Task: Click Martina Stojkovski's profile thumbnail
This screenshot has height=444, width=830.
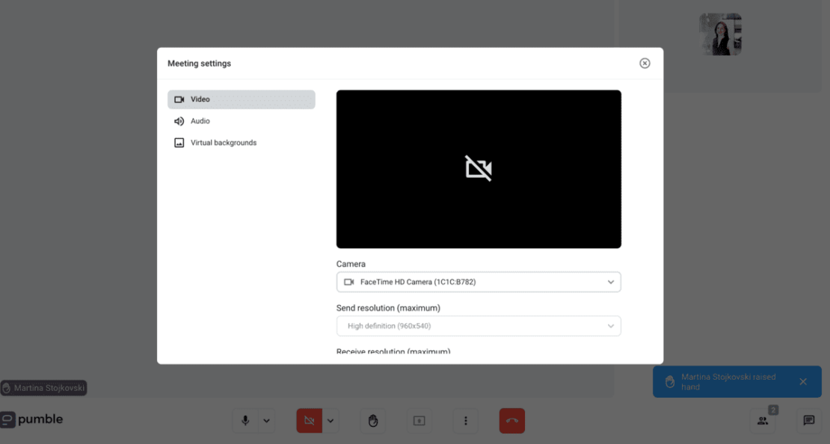Action: (719, 34)
